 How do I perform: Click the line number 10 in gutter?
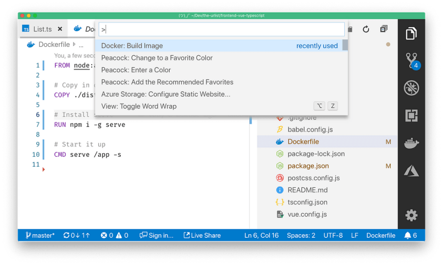[36, 155]
